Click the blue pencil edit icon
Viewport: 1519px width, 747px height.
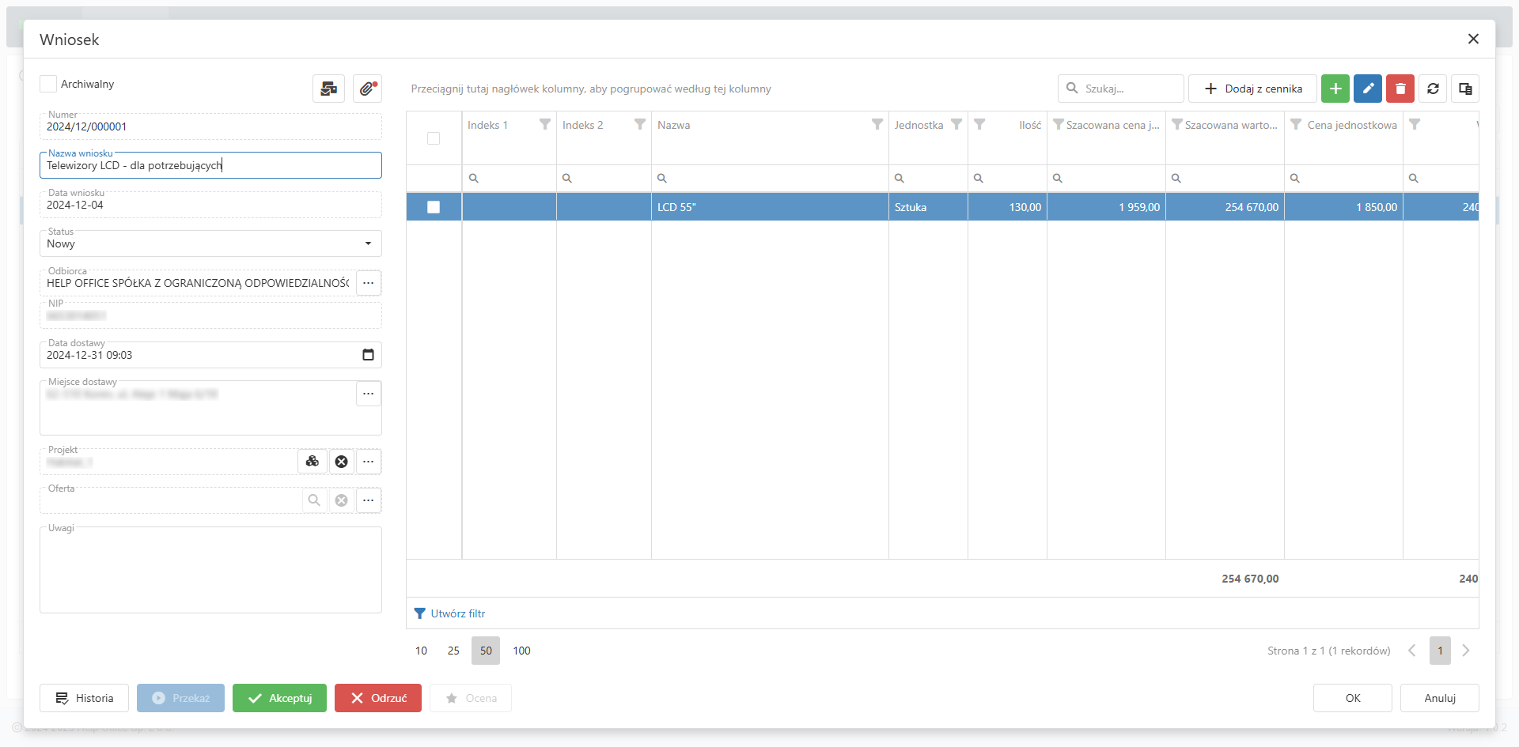[1367, 89]
